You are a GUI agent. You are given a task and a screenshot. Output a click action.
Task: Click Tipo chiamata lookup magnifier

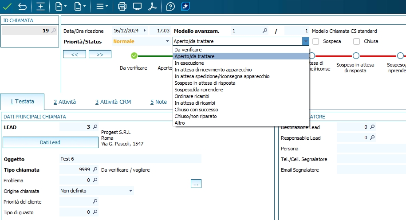tap(95, 169)
